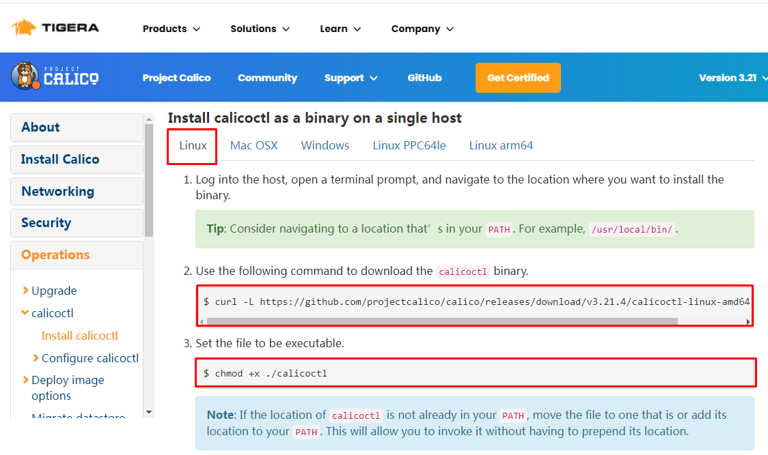Open the Community page

(x=267, y=78)
